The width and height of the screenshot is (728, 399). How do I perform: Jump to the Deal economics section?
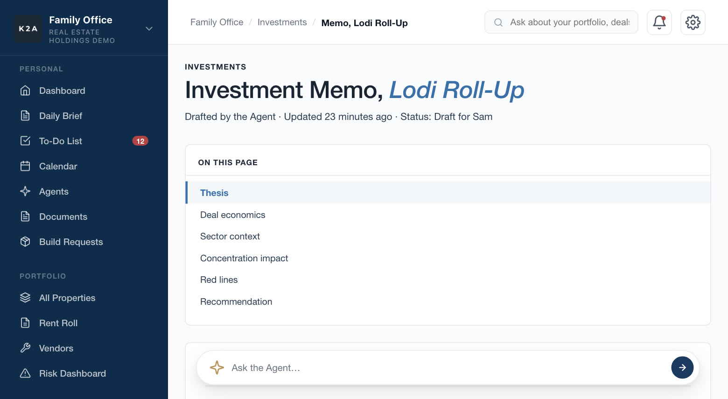[x=448, y=215]
